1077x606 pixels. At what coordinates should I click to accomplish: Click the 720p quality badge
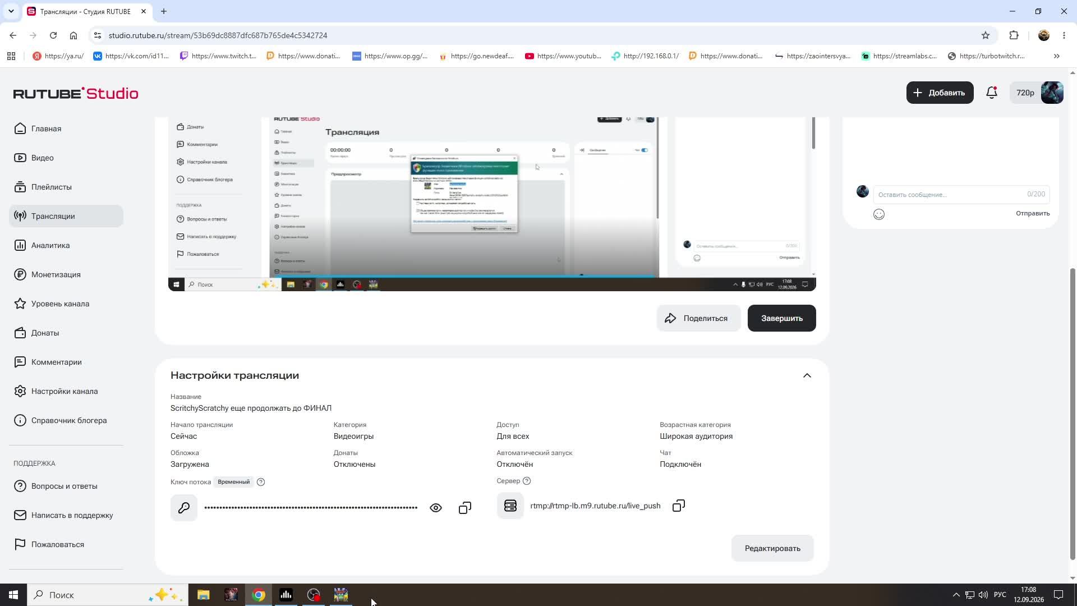tap(1025, 93)
